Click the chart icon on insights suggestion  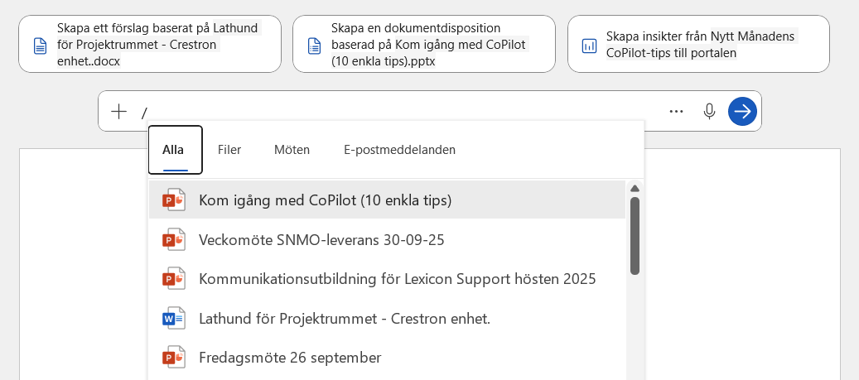click(x=589, y=46)
